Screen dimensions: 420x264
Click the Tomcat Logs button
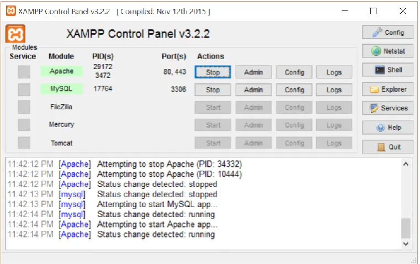(334, 143)
